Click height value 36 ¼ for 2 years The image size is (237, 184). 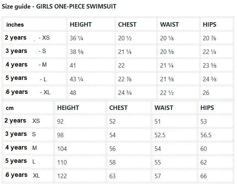pyautogui.click(x=77, y=38)
